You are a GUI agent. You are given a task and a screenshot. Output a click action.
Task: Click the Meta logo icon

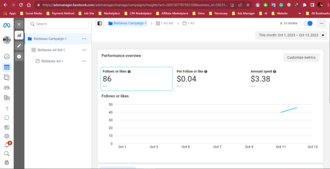pyautogui.click(x=7, y=25)
